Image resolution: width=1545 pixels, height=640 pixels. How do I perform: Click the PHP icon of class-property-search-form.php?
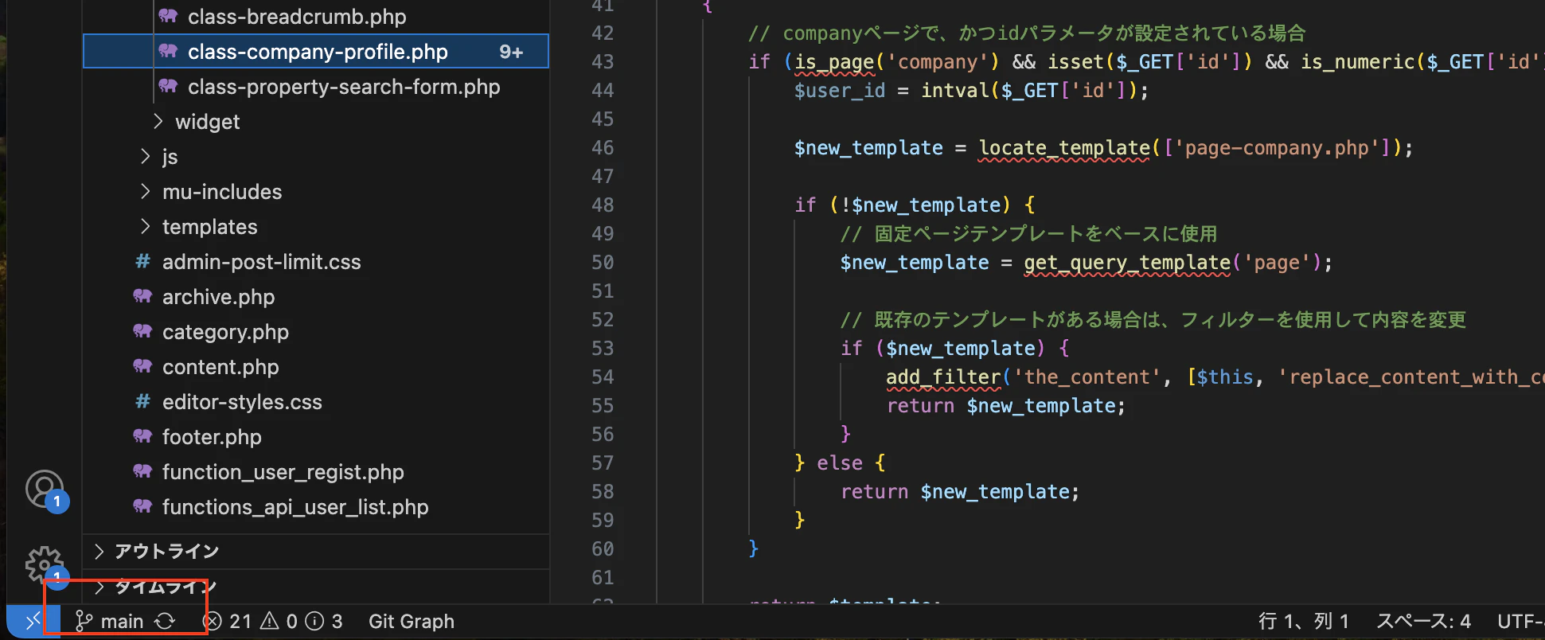coord(168,87)
